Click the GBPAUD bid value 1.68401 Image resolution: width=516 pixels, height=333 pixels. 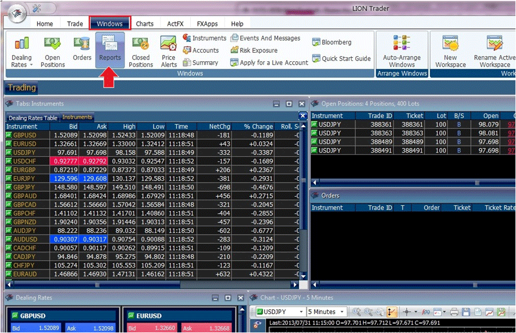(x=66, y=196)
